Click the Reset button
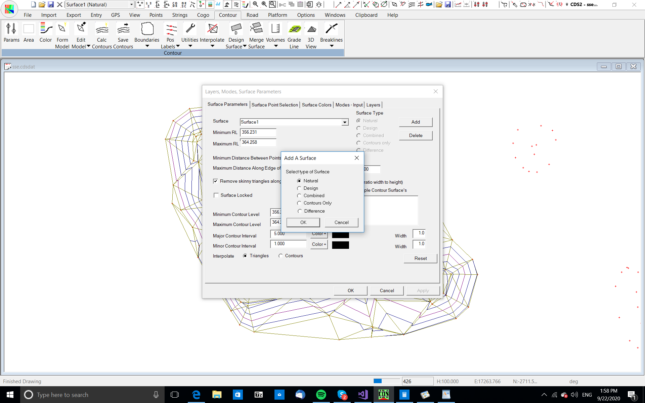645x403 pixels. pyautogui.click(x=420, y=258)
